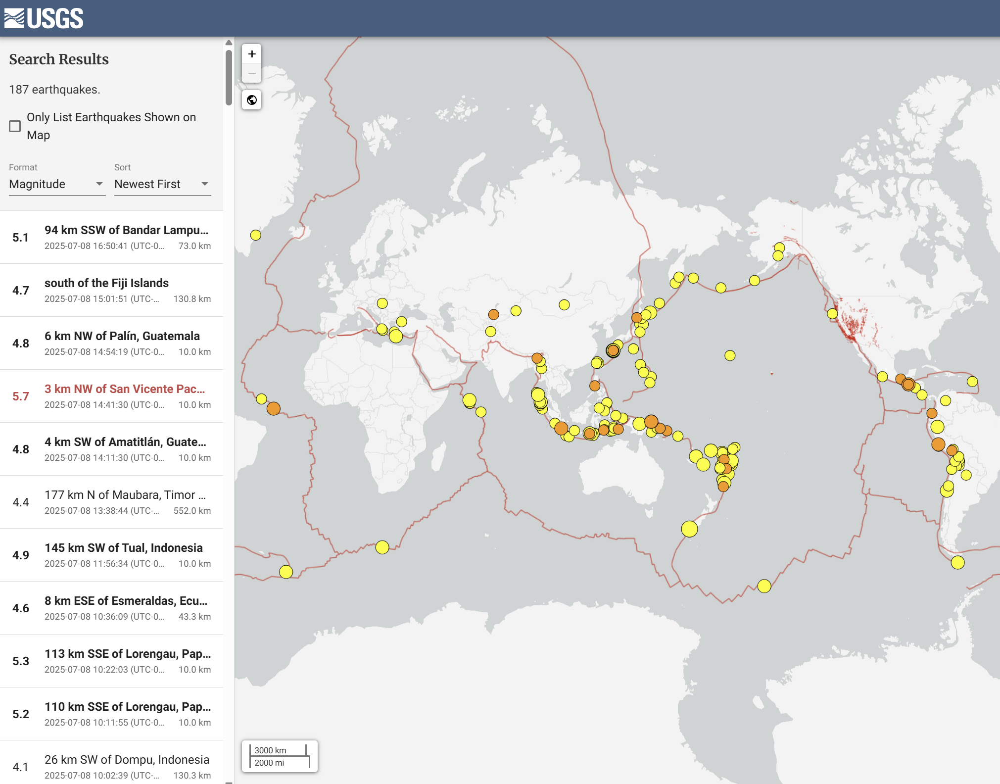Viewport: 1000px width, 784px height.
Task: Click earthquake marker off California coast
Action: (833, 314)
